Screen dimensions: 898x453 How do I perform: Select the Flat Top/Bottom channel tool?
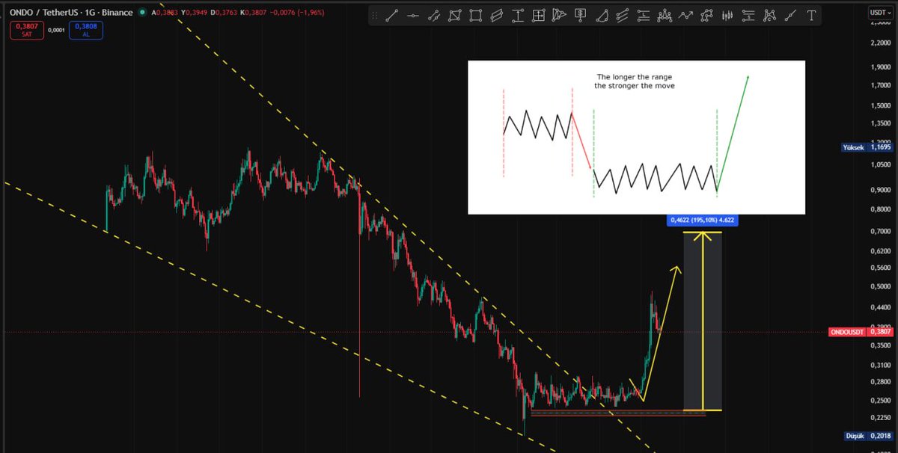click(x=623, y=16)
